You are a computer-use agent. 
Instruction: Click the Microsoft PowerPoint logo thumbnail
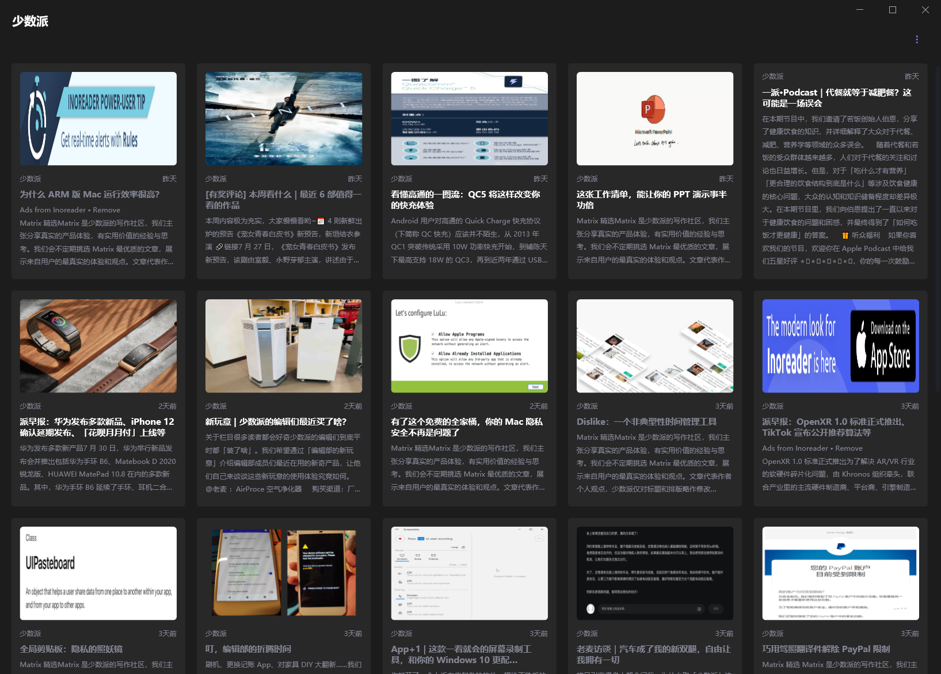coord(655,119)
